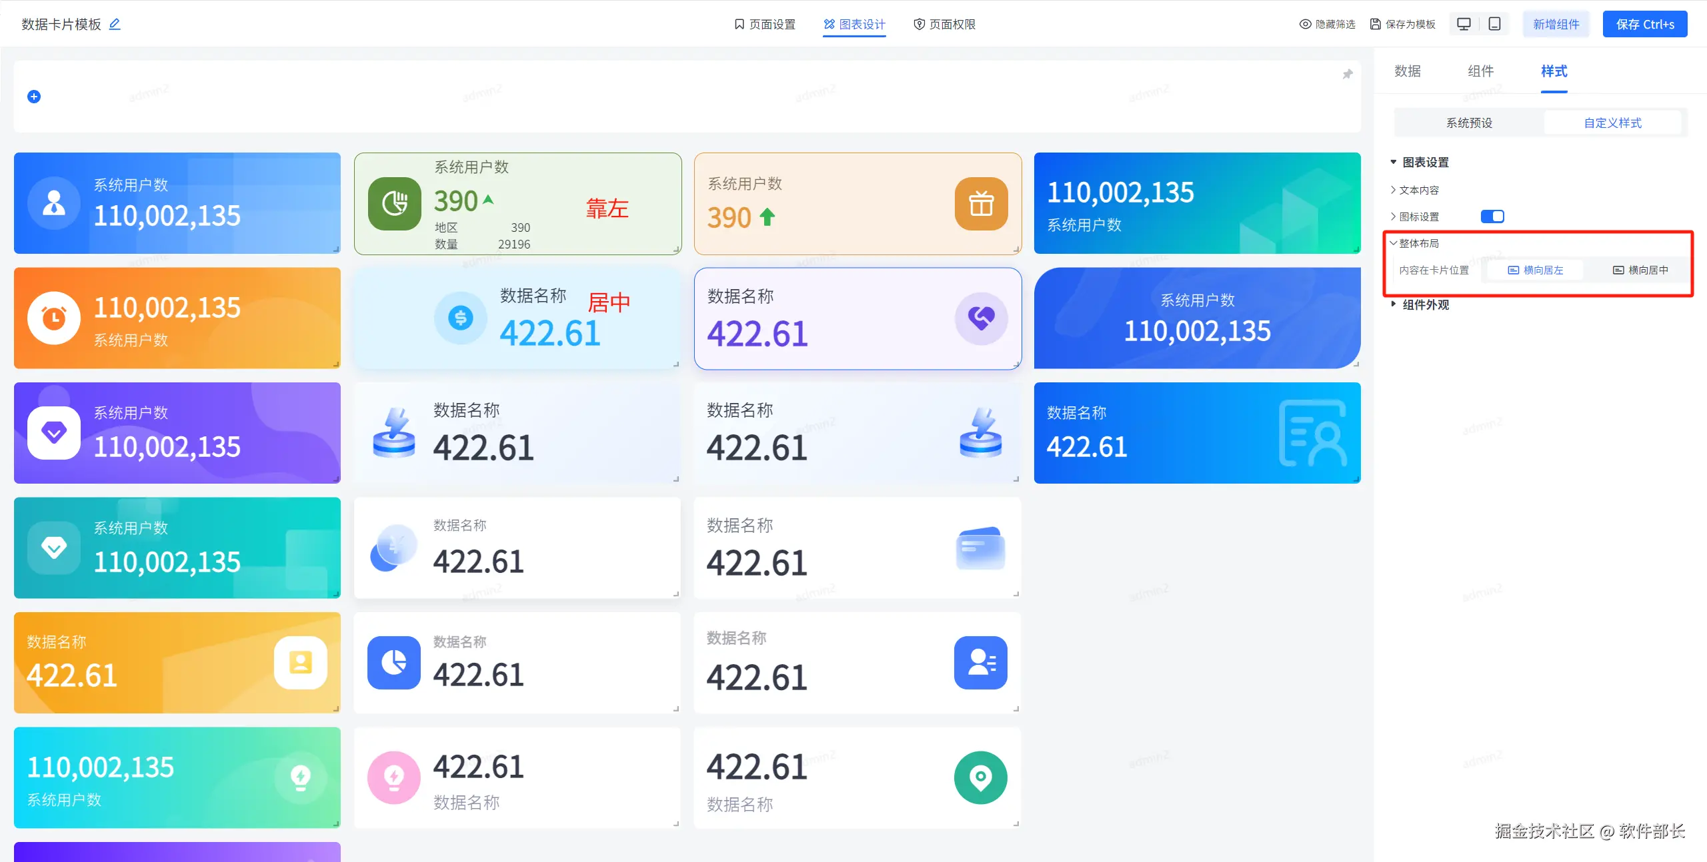Switch to the 数据 panel tab
Image resolution: width=1707 pixels, height=862 pixels.
(x=1407, y=71)
